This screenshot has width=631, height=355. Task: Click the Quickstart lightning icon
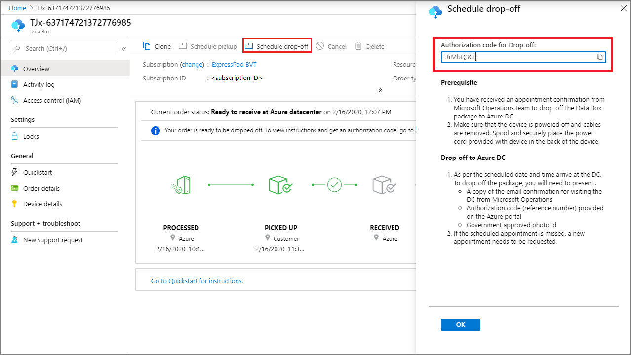pos(14,172)
